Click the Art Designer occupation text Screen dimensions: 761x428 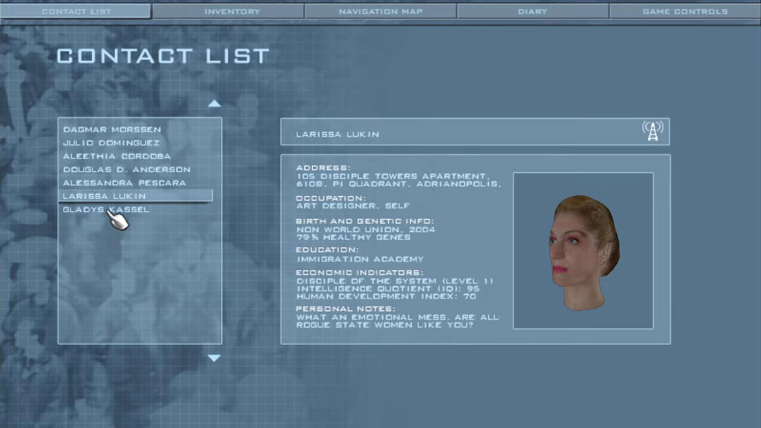pyautogui.click(x=353, y=206)
